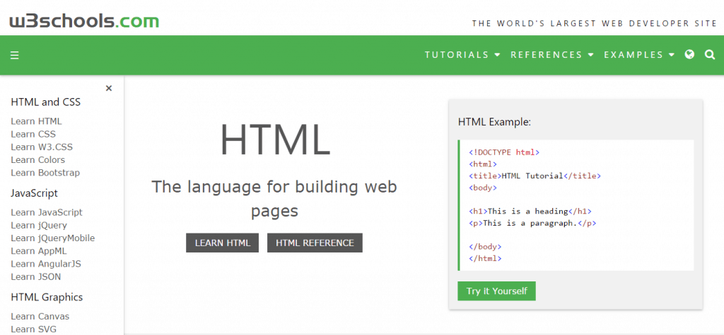Click the JavaScript sidebar heading

point(34,193)
